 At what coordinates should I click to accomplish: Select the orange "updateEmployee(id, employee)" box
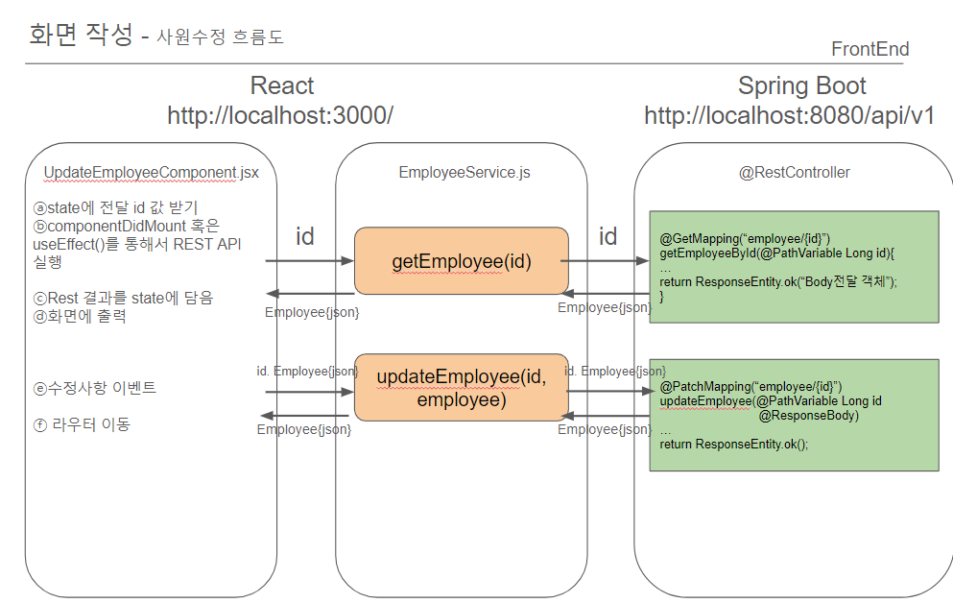pyautogui.click(x=462, y=387)
